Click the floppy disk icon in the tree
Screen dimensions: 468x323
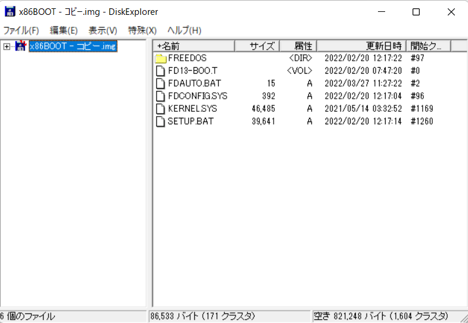[x=21, y=46]
